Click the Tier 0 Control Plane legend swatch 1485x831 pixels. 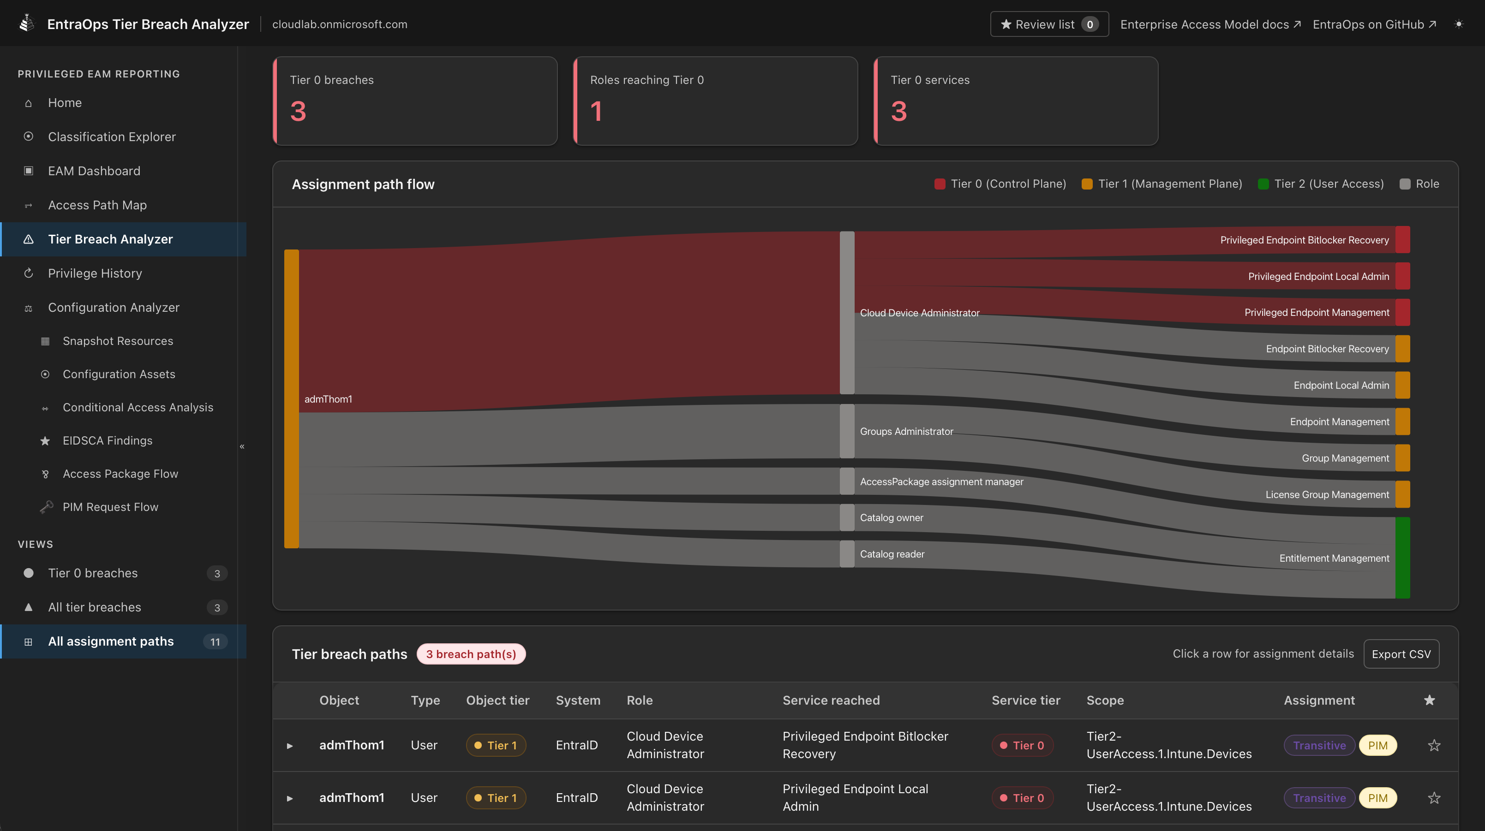pos(940,184)
